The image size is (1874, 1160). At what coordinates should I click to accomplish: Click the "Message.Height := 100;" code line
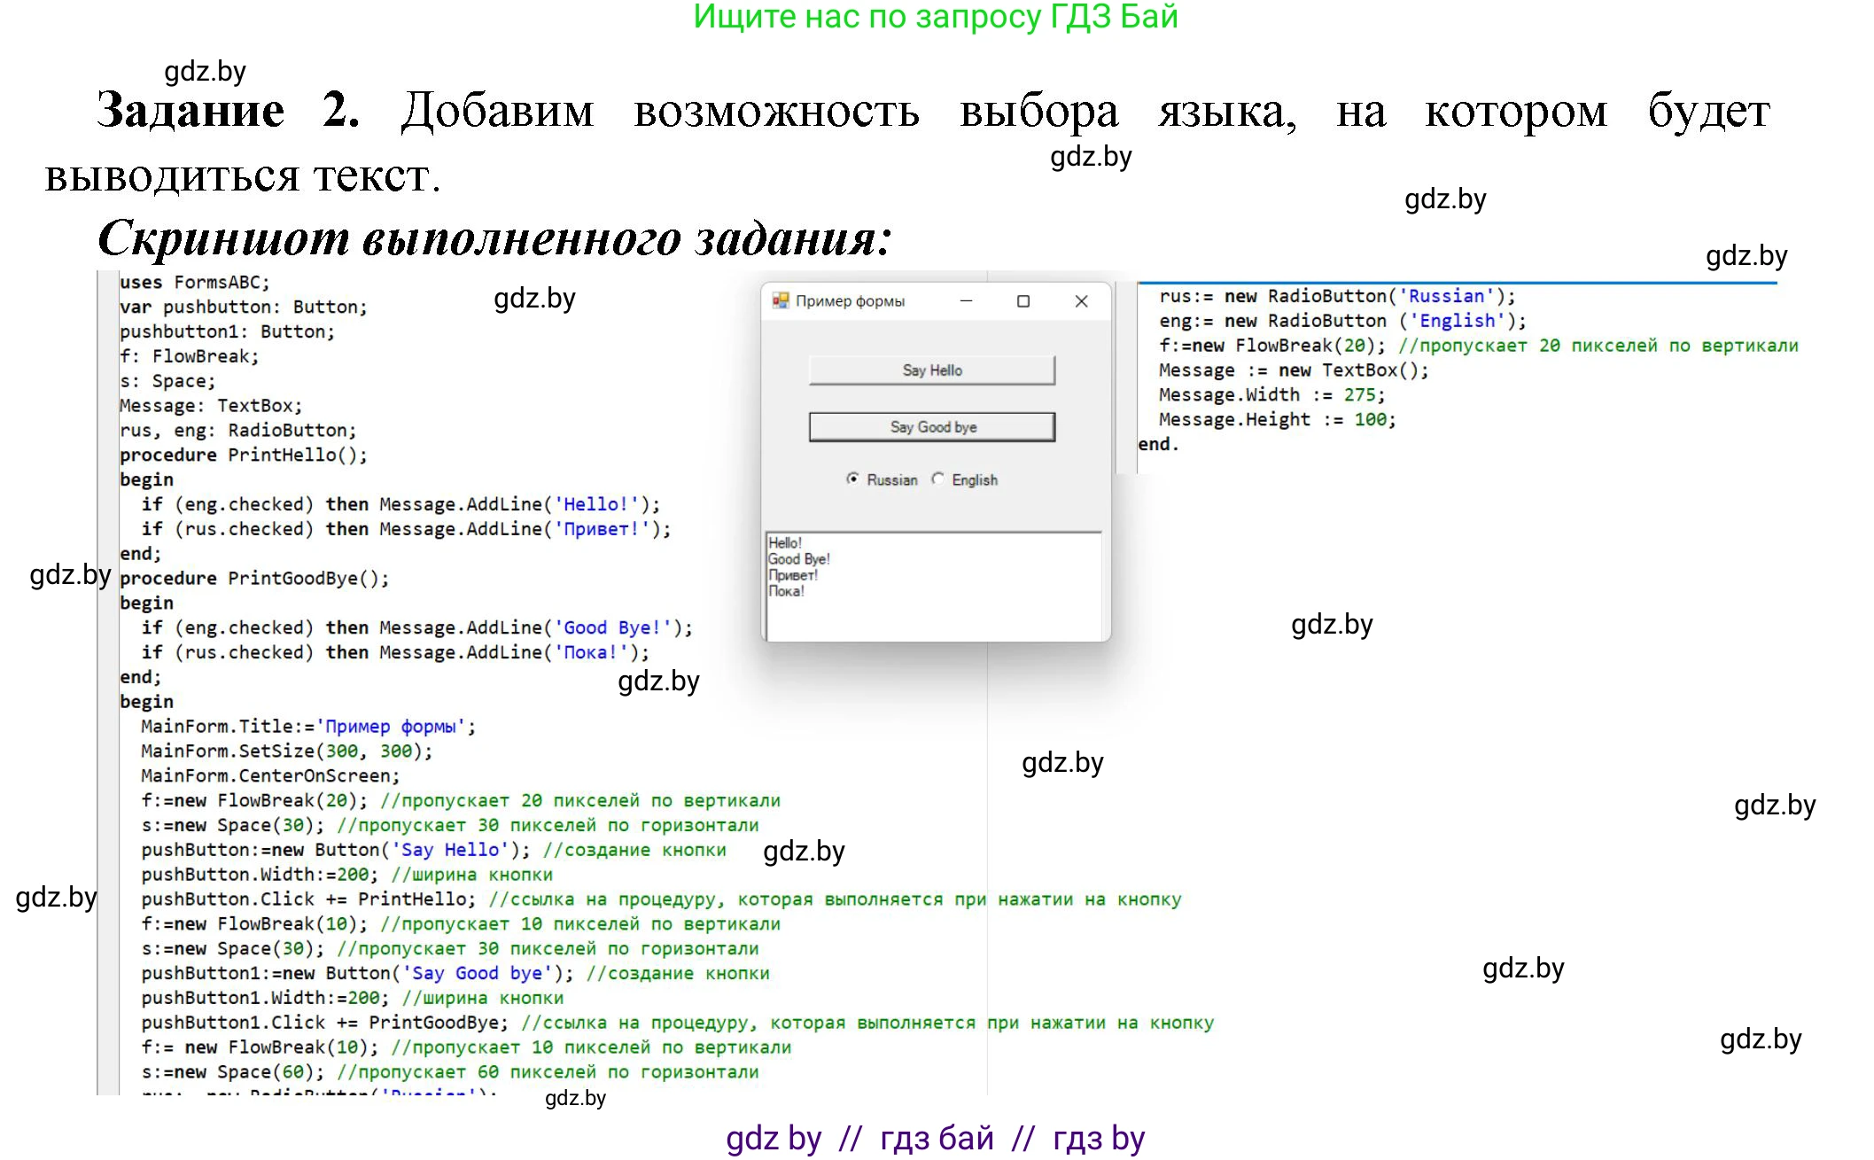click(x=1276, y=420)
